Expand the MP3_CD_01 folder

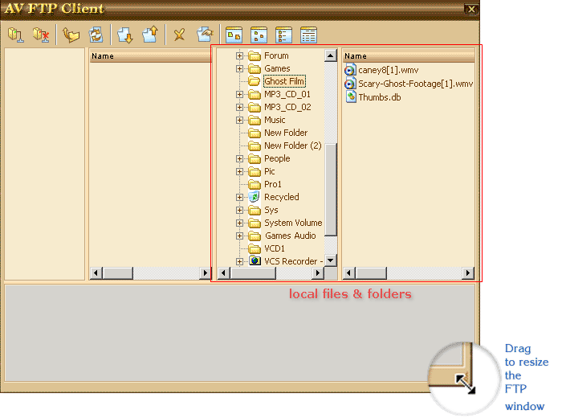point(239,94)
